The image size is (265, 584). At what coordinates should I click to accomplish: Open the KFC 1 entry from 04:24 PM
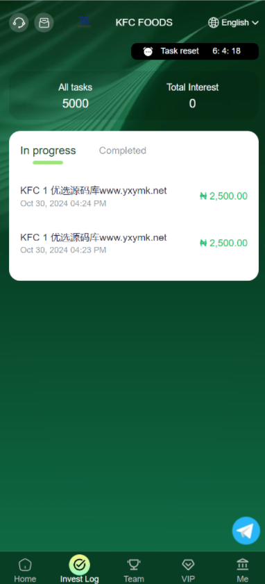[134, 196]
